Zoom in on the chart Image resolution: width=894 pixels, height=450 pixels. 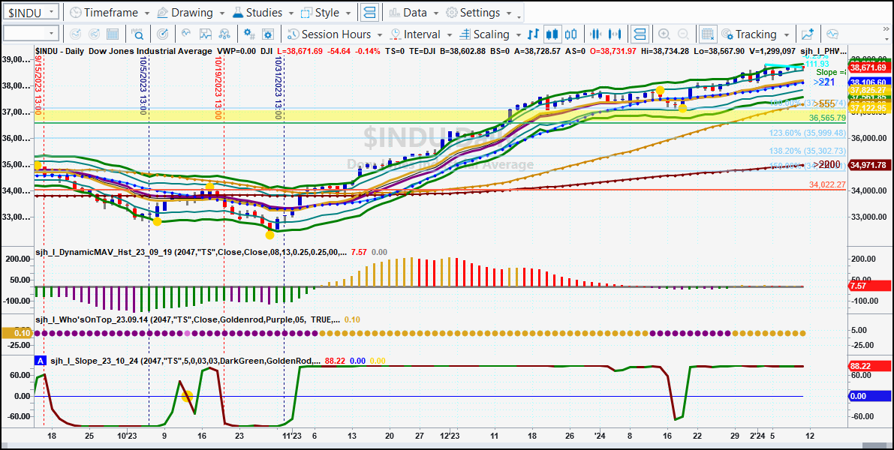click(x=664, y=34)
